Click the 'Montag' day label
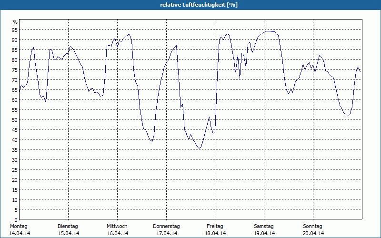 [x=19, y=227]
